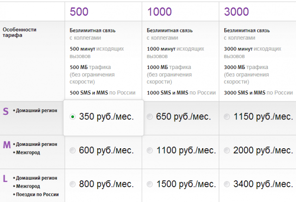This screenshot has width=296, height=202.
Task: Click the Особенности тарифа row label
Action: click(x=19, y=32)
